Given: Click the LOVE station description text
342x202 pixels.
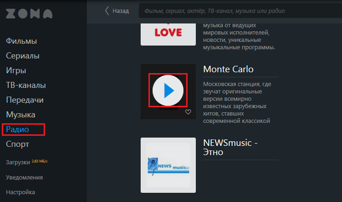Looking at the screenshot, I should point(239,36).
